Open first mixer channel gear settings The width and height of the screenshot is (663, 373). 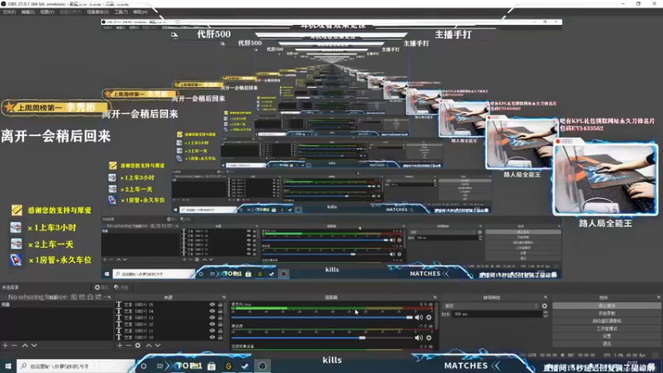coord(428,317)
